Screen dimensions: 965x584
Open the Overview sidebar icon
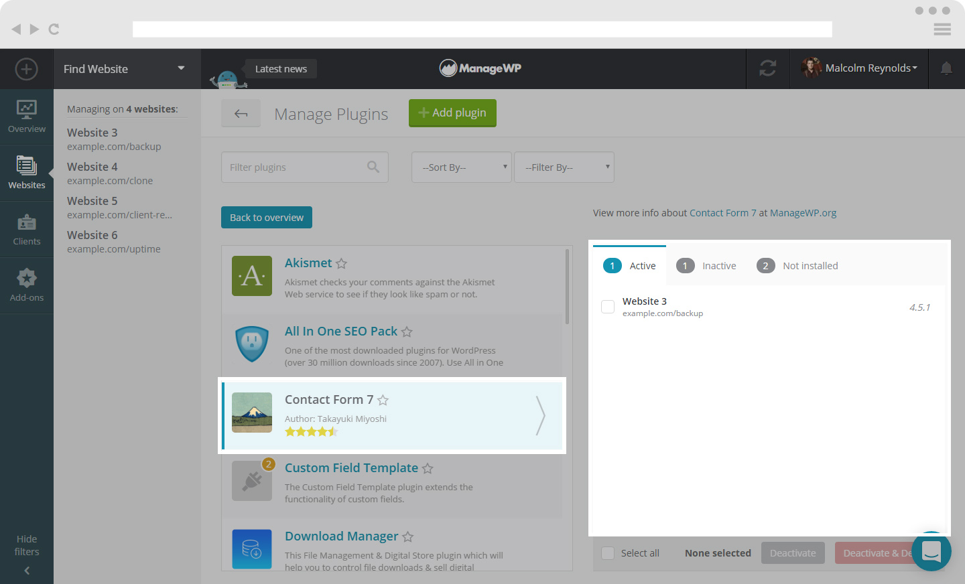tap(27, 117)
